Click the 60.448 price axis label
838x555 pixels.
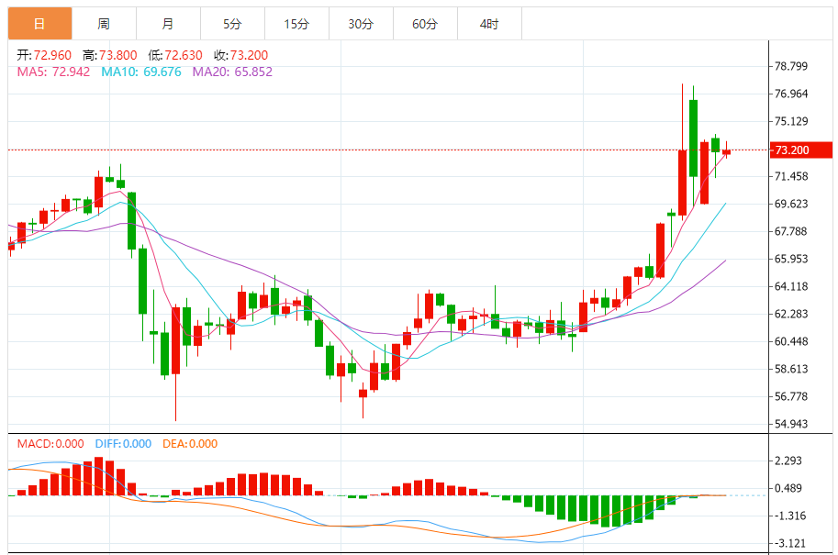(x=791, y=341)
